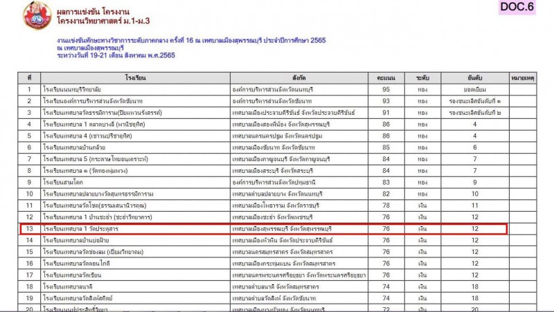Click school 'โรงเรียนเทศบาล ๑ (วัดทองพุ่มพวง)'
This screenshot has width=554, height=312.
tap(85, 171)
